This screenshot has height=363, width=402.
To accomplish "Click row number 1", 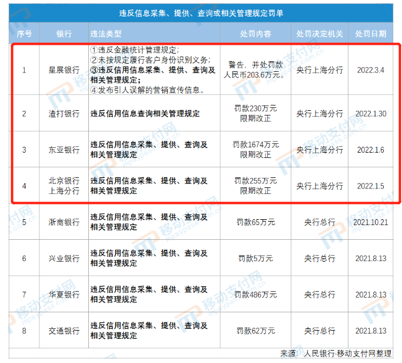I will [x=24, y=70].
